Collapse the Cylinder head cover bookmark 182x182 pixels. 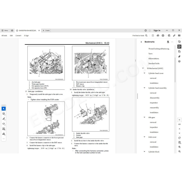pyautogui.click(x=144, y=73)
